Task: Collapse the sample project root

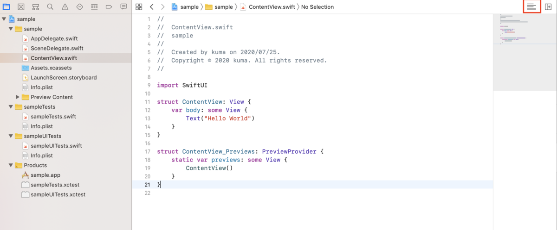Action: (4, 19)
